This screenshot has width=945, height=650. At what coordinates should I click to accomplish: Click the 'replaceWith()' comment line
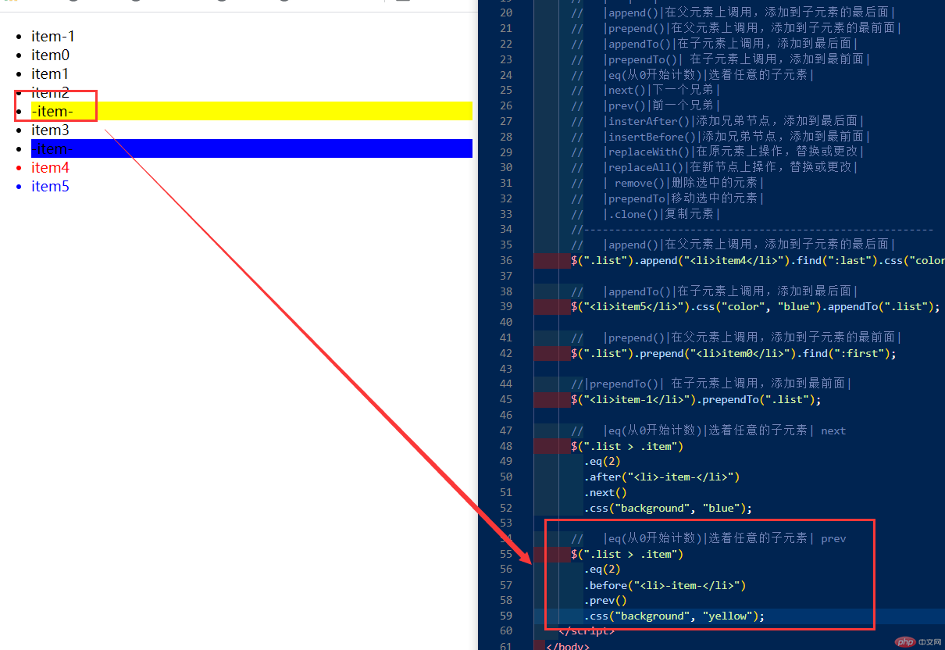pos(718,152)
